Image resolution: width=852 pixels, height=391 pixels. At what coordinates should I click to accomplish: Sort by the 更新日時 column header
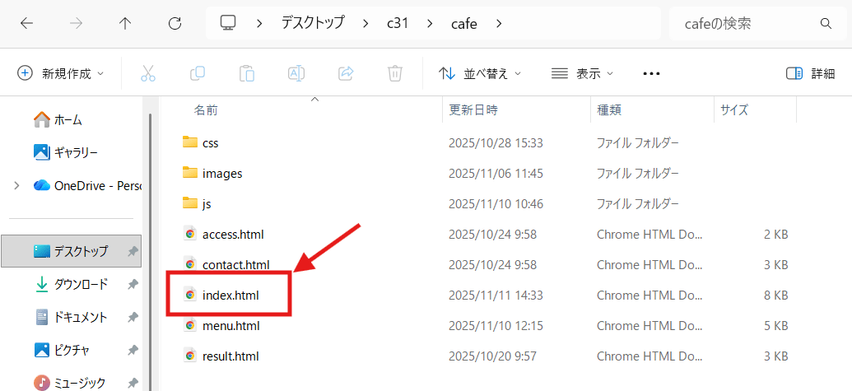click(473, 109)
